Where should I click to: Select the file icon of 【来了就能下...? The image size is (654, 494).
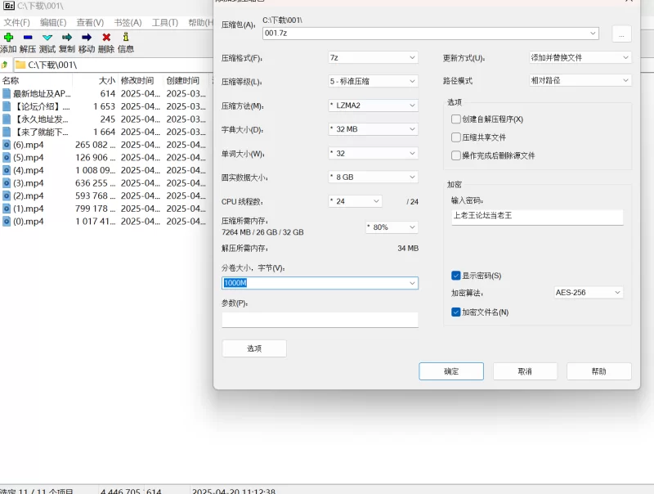[x=7, y=132]
